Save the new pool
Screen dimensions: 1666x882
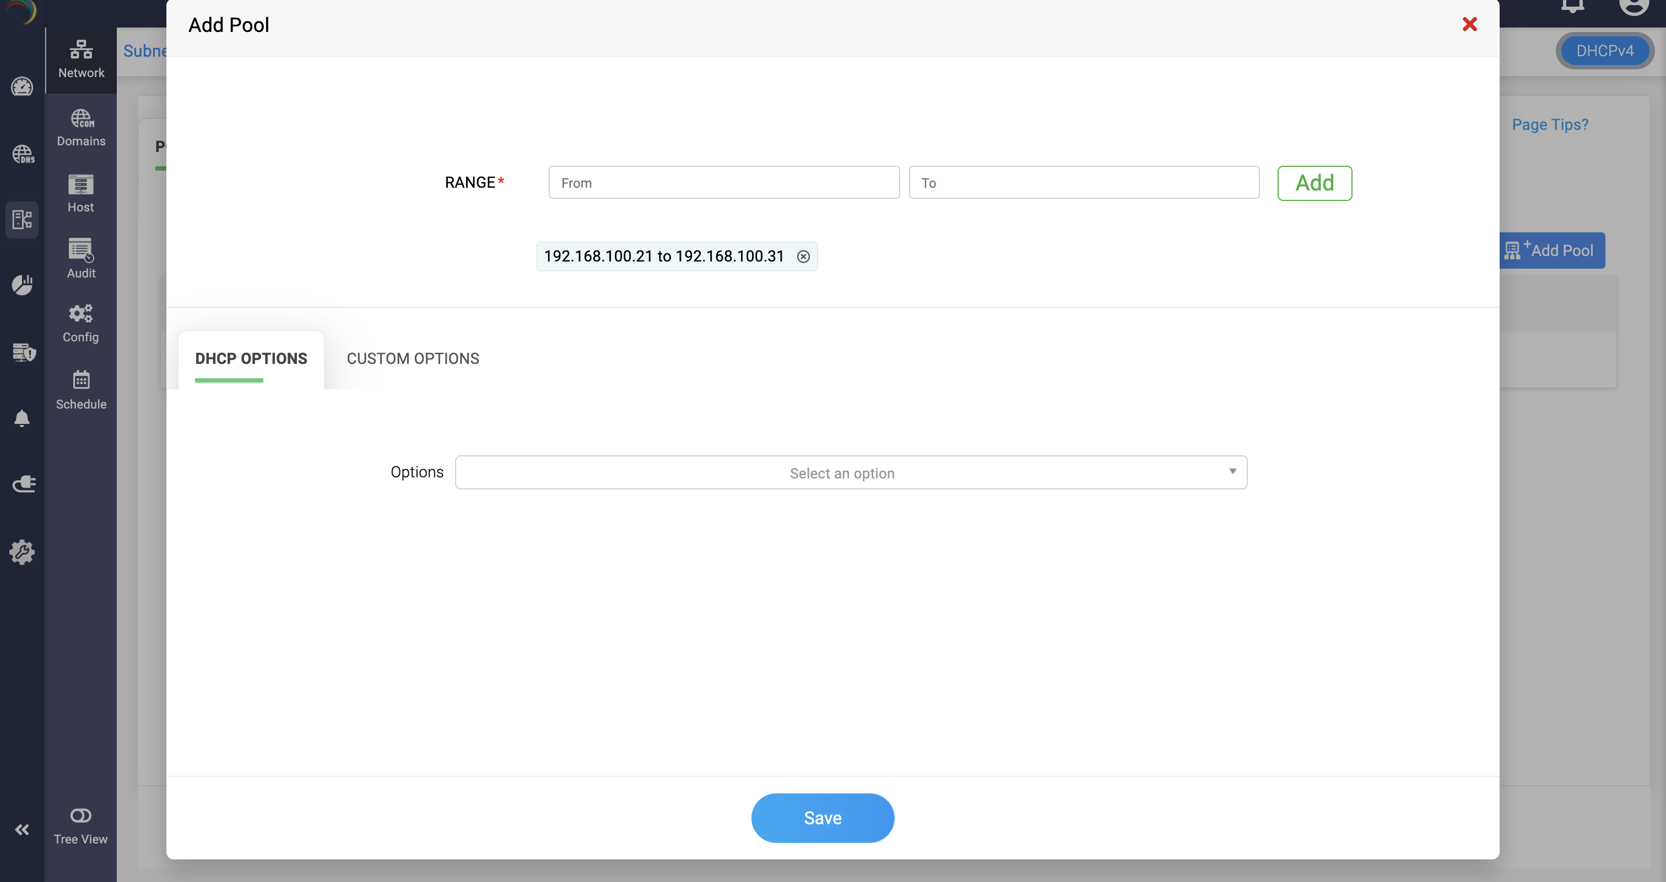822,818
